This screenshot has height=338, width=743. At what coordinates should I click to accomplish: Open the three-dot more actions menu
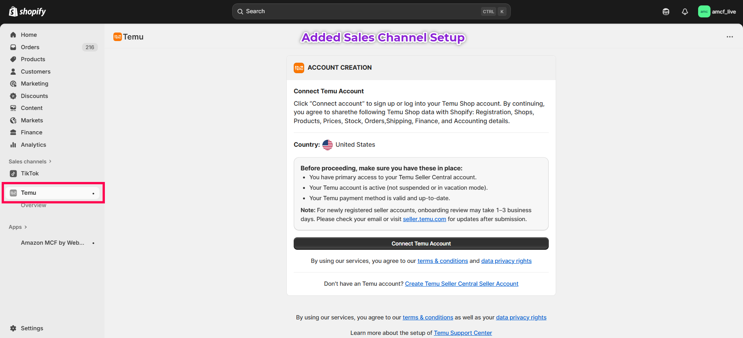729,37
